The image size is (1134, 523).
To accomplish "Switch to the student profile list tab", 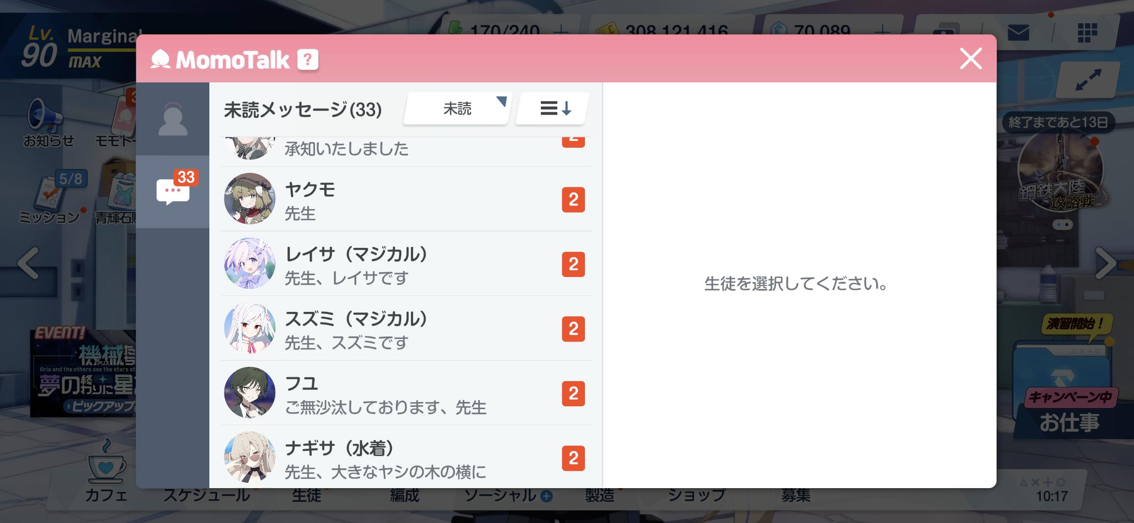I will click(173, 120).
